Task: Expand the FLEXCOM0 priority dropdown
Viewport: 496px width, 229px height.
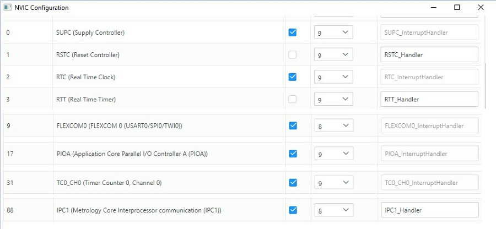Action: [334, 126]
